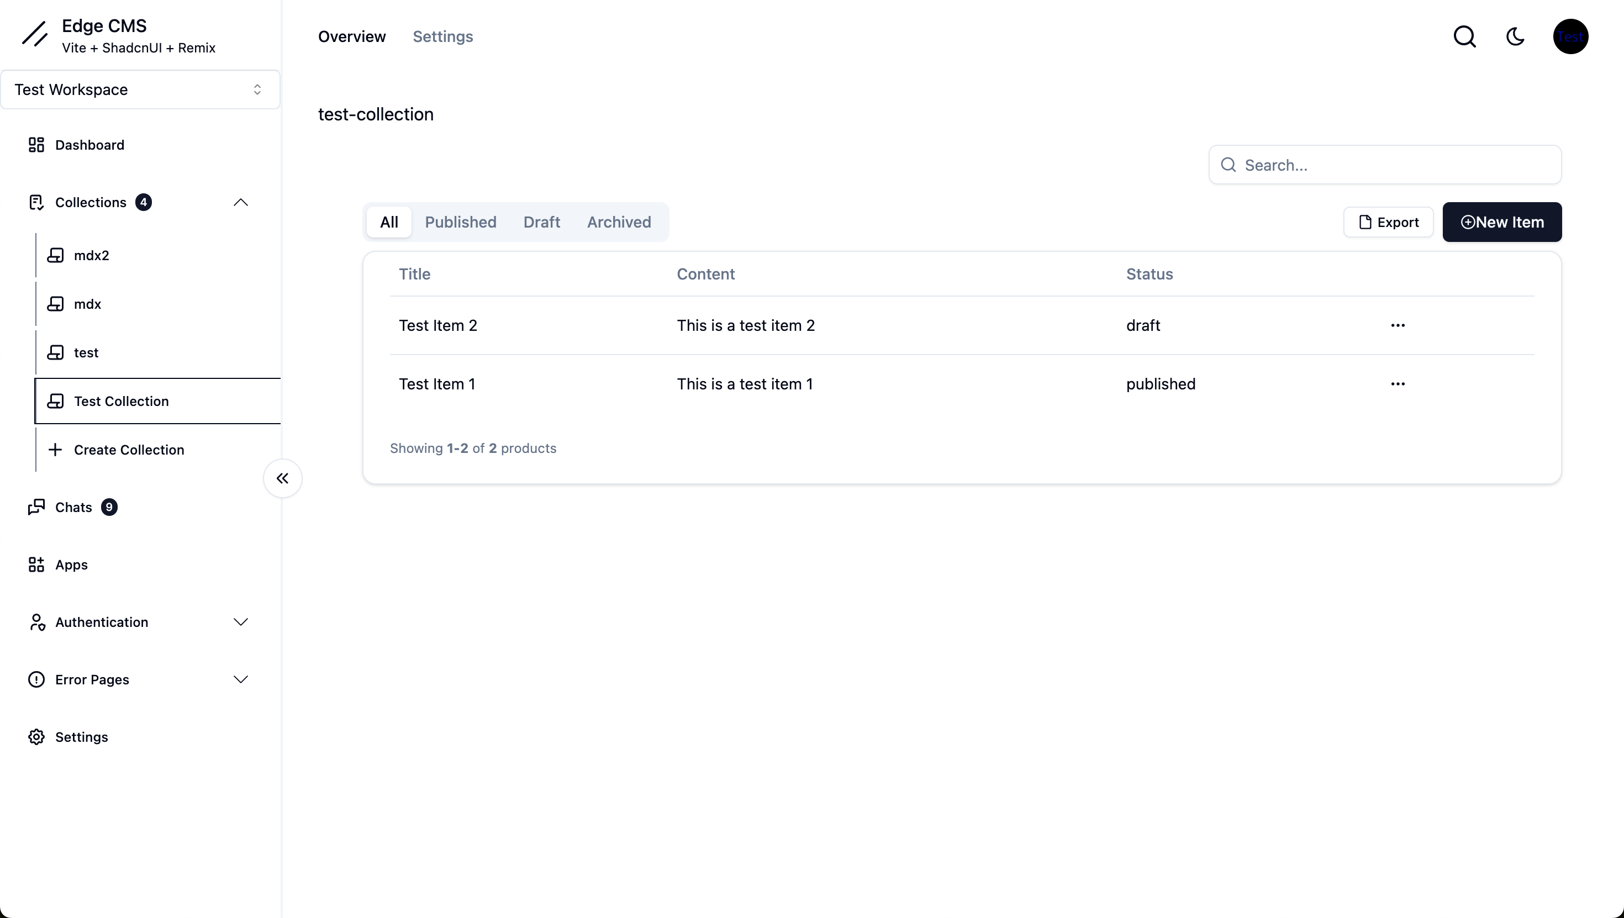Expand the Authentication section

(x=241, y=622)
